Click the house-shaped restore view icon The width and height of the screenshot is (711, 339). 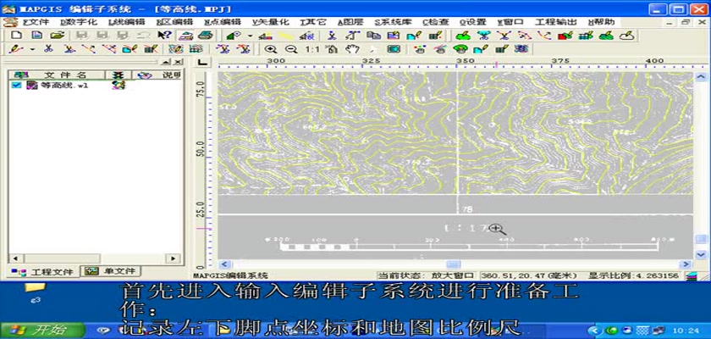point(332,49)
